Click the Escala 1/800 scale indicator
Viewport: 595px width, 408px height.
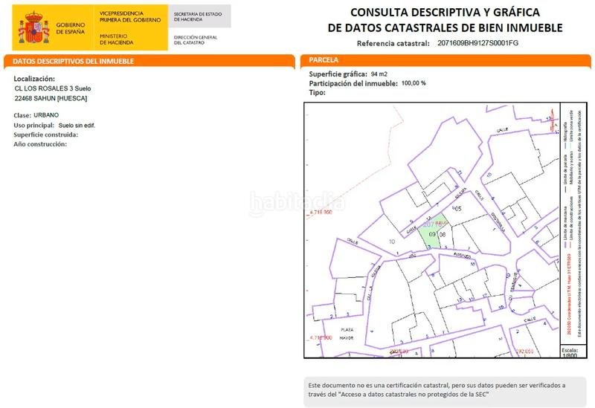[570, 352]
